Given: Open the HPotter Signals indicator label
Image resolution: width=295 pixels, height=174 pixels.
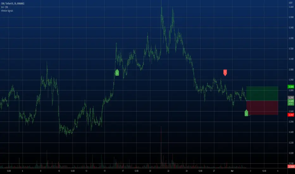Looking at the screenshot, I should 7,11.
